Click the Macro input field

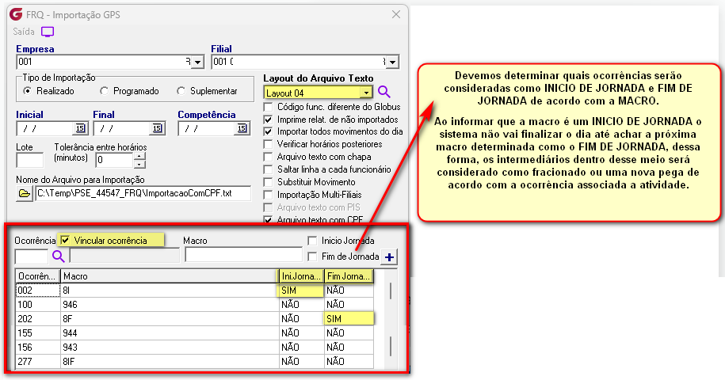pyautogui.click(x=244, y=254)
